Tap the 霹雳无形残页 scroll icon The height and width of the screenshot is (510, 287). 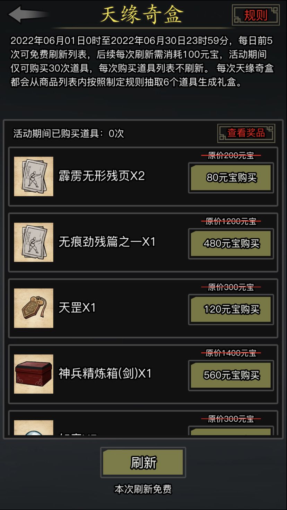click(34, 176)
